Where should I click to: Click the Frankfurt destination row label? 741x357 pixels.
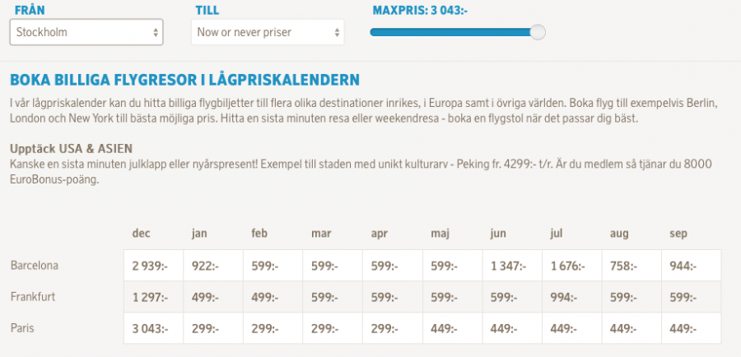[33, 297]
